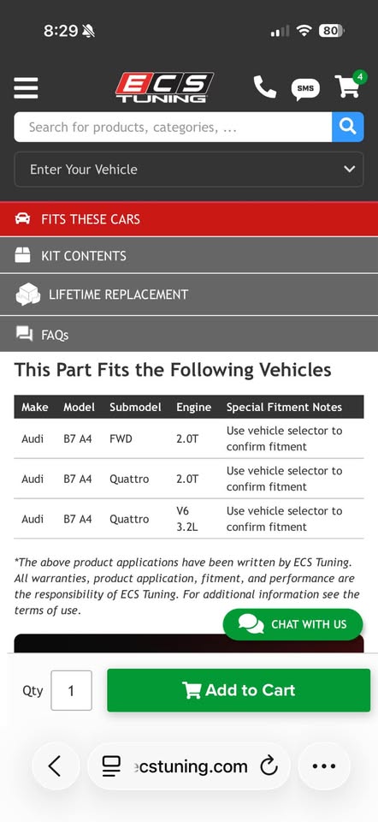
Task: Open the browser three-dot more menu
Action: coord(323,766)
